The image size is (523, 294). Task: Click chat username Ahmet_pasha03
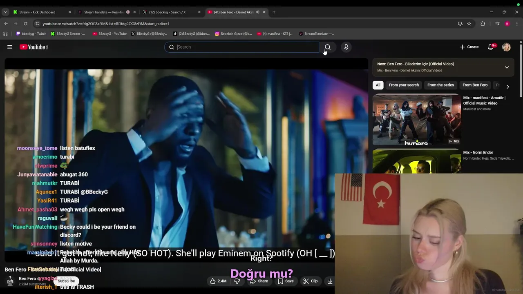click(x=38, y=209)
